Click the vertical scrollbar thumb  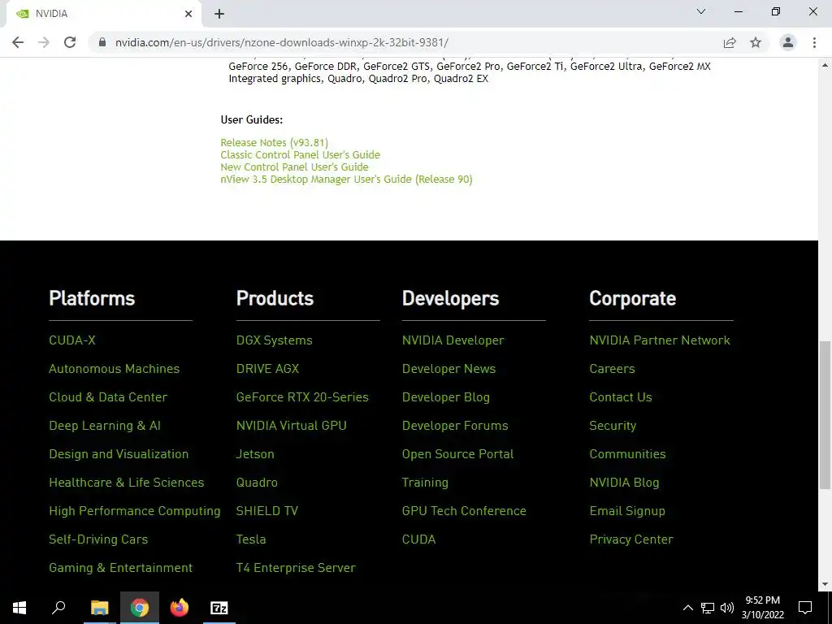[825, 414]
